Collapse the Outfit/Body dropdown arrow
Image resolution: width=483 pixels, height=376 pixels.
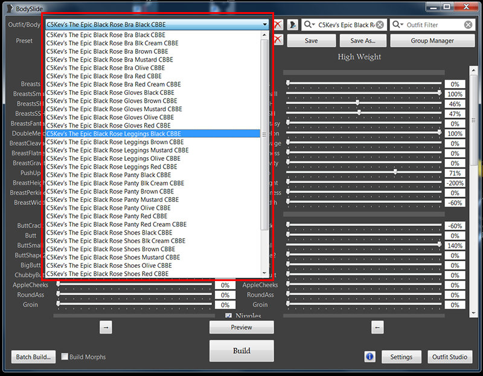(x=264, y=24)
